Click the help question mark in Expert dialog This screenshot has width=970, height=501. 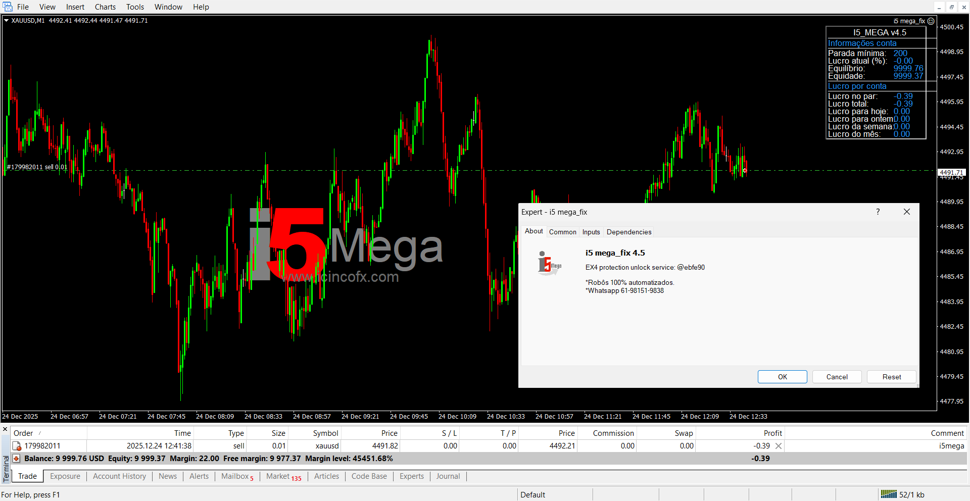878,212
